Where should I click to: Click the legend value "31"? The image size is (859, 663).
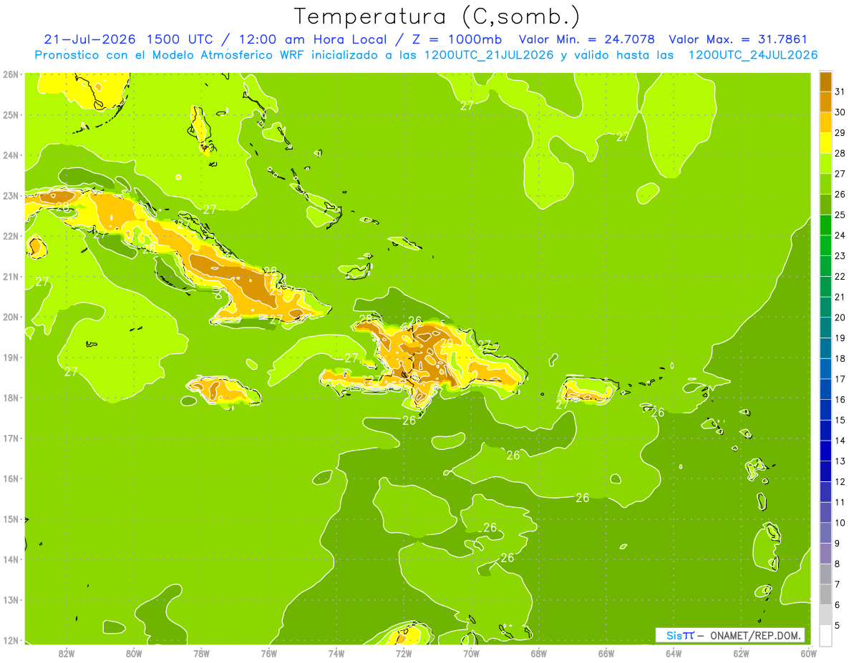pyautogui.click(x=840, y=92)
